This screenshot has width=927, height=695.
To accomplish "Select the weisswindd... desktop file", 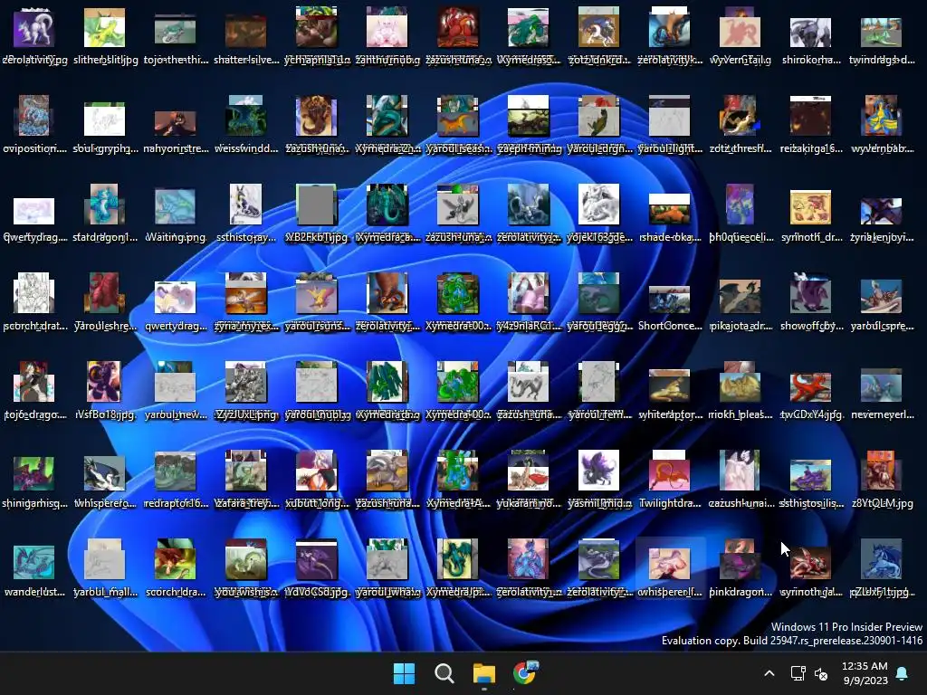I will click(246, 125).
